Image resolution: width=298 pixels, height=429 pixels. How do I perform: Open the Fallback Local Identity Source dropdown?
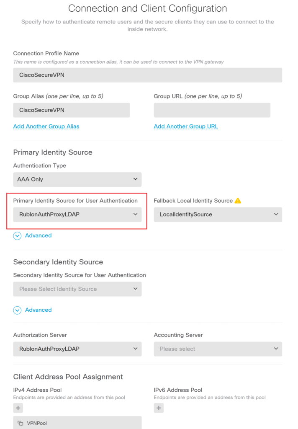point(218,214)
